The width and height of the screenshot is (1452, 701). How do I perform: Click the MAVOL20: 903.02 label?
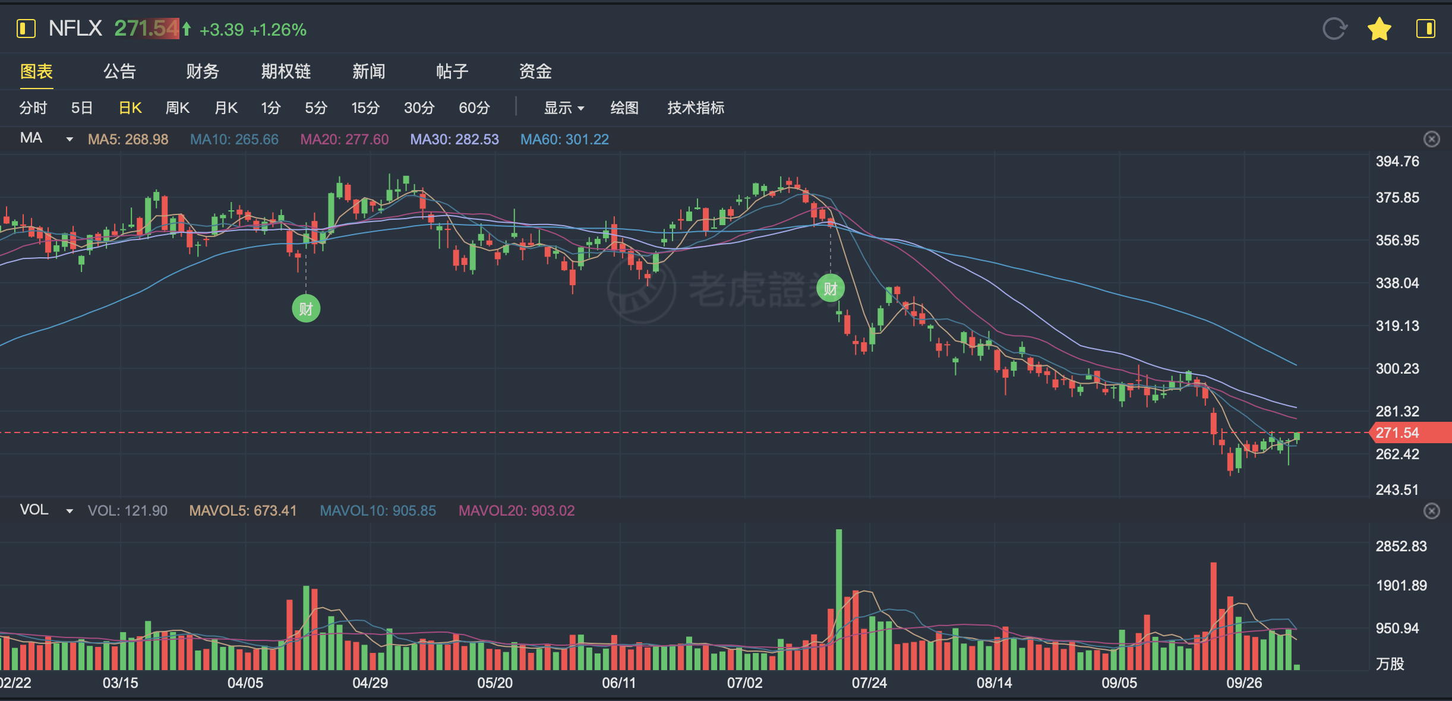[517, 511]
